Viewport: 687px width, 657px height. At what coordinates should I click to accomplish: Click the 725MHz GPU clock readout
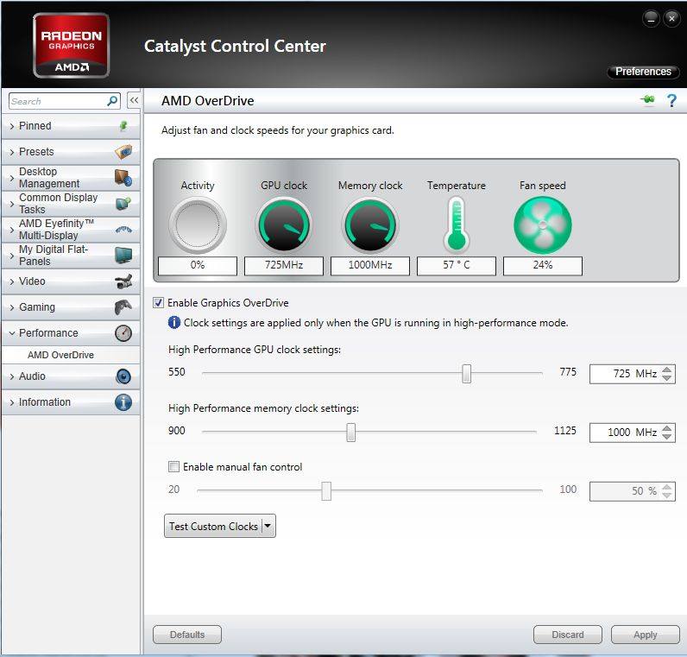(x=284, y=265)
